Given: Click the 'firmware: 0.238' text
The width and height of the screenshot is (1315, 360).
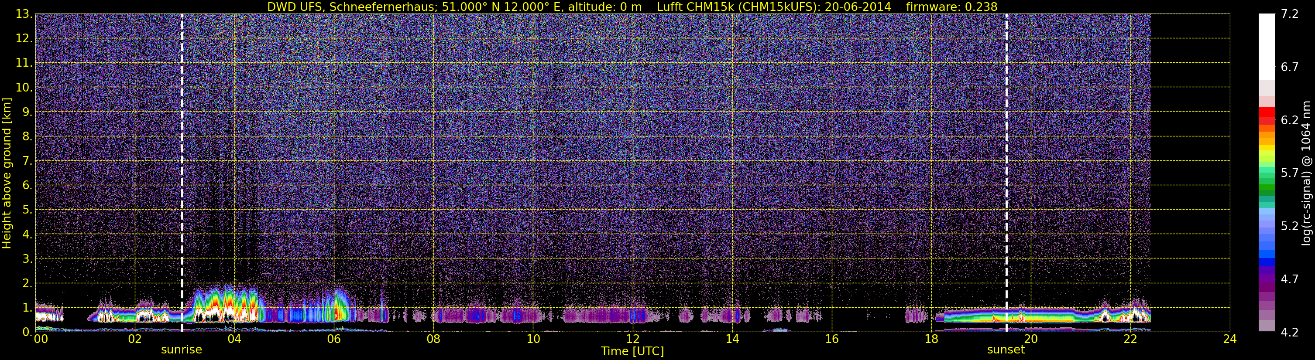Looking at the screenshot, I should [951, 7].
